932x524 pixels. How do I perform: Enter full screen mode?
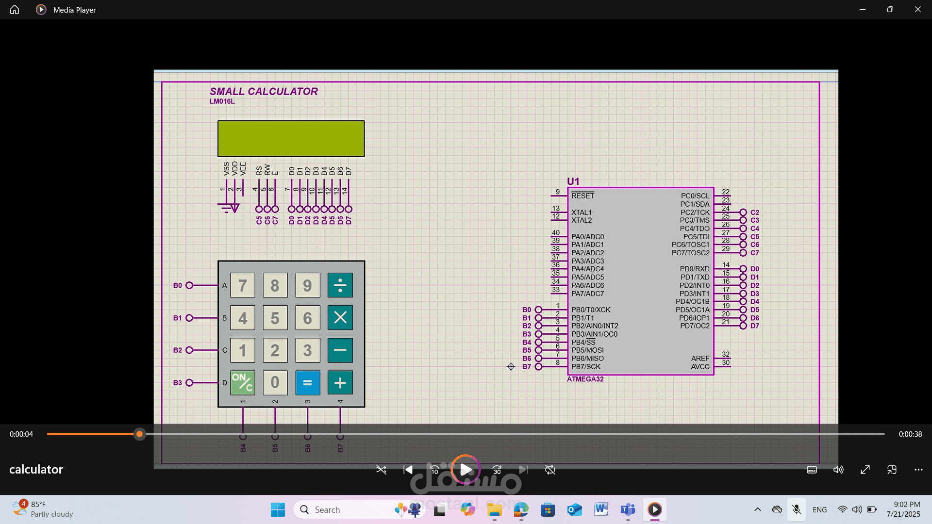tap(865, 470)
